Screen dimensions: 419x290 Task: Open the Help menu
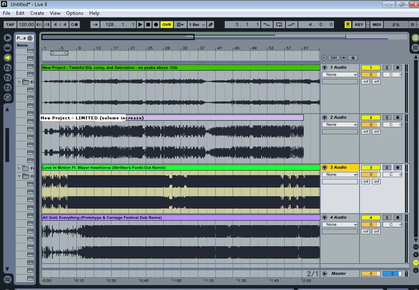click(x=94, y=13)
